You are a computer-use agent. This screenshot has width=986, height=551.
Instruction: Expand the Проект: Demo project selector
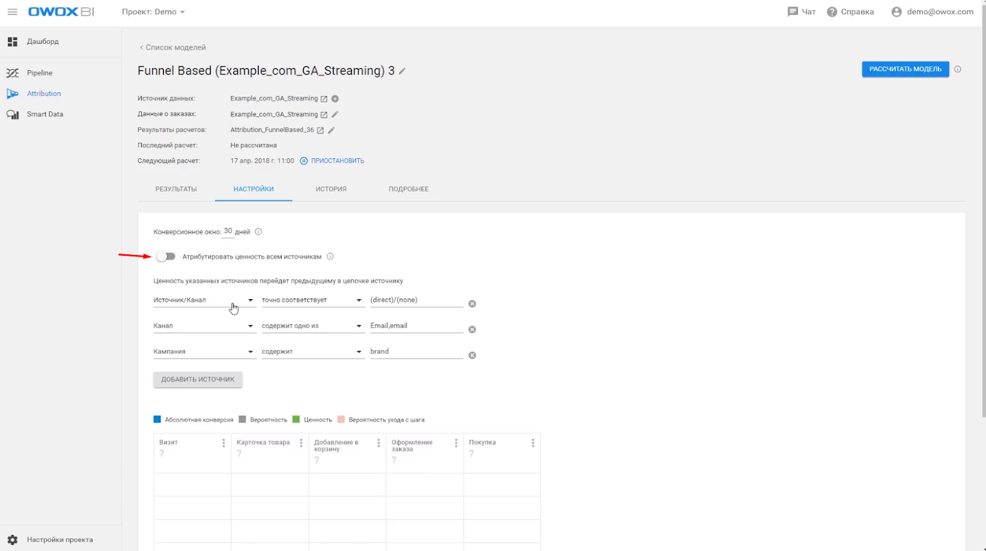tap(153, 12)
